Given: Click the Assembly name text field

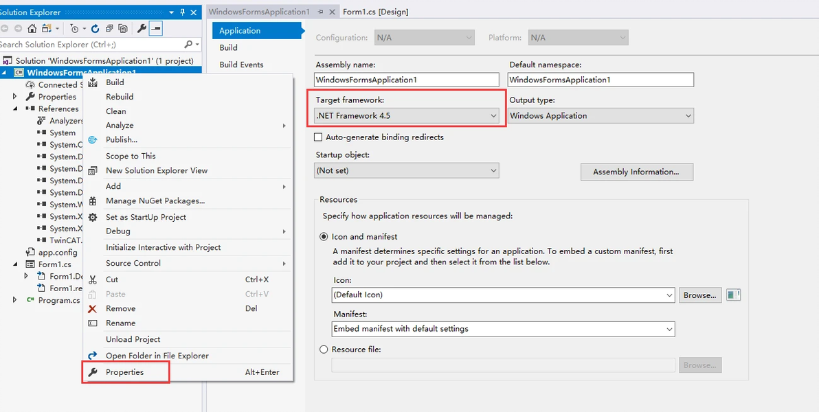Looking at the screenshot, I should pos(406,80).
